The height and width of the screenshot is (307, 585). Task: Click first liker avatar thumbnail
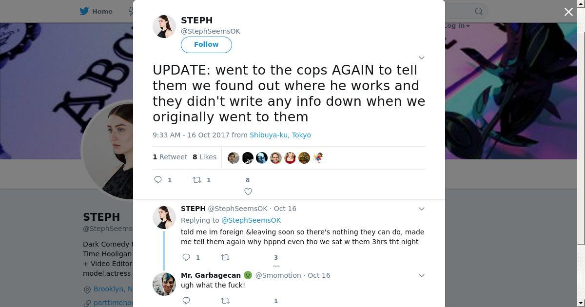tap(234, 158)
